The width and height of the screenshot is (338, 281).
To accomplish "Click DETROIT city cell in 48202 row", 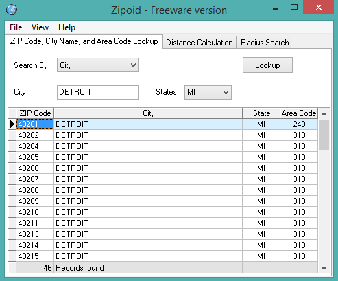I will click(x=148, y=135).
